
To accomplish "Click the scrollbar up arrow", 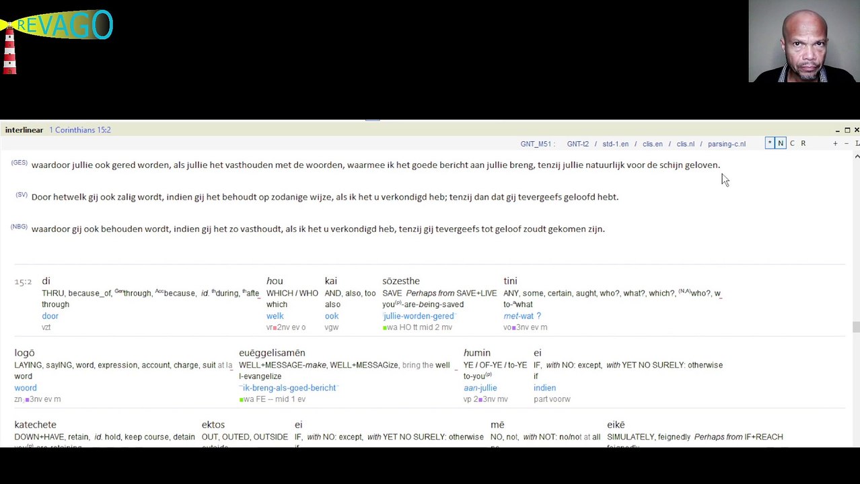I will [857, 156].
